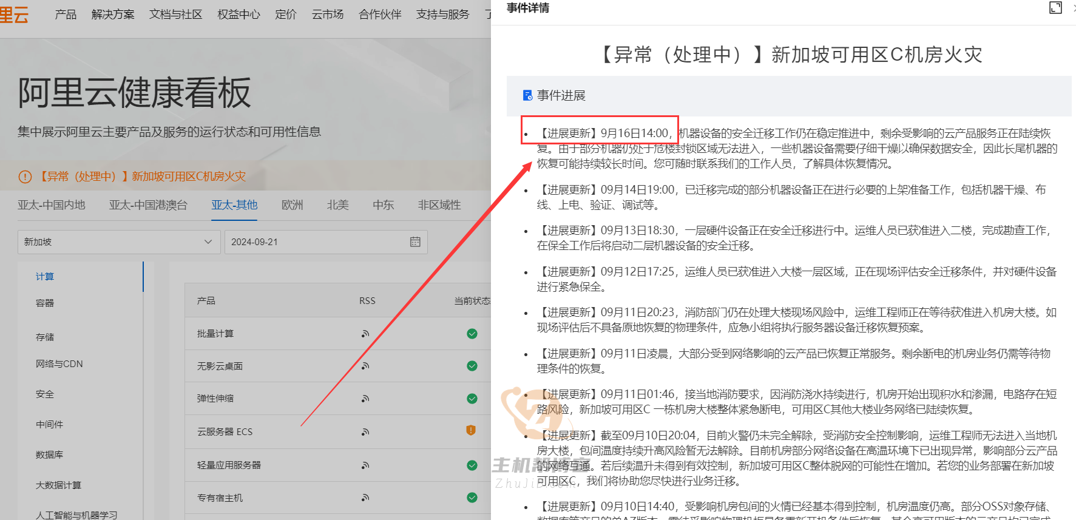The image size is (1076, 520).
Task: Click the green status icon for 无影云桌面
Action: 472,366
